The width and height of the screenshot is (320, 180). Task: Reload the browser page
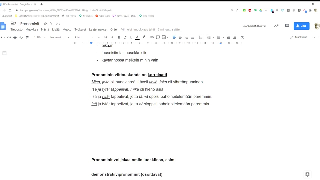10,10
